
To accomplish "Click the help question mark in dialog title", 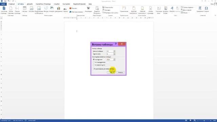I will coord(116,44).
